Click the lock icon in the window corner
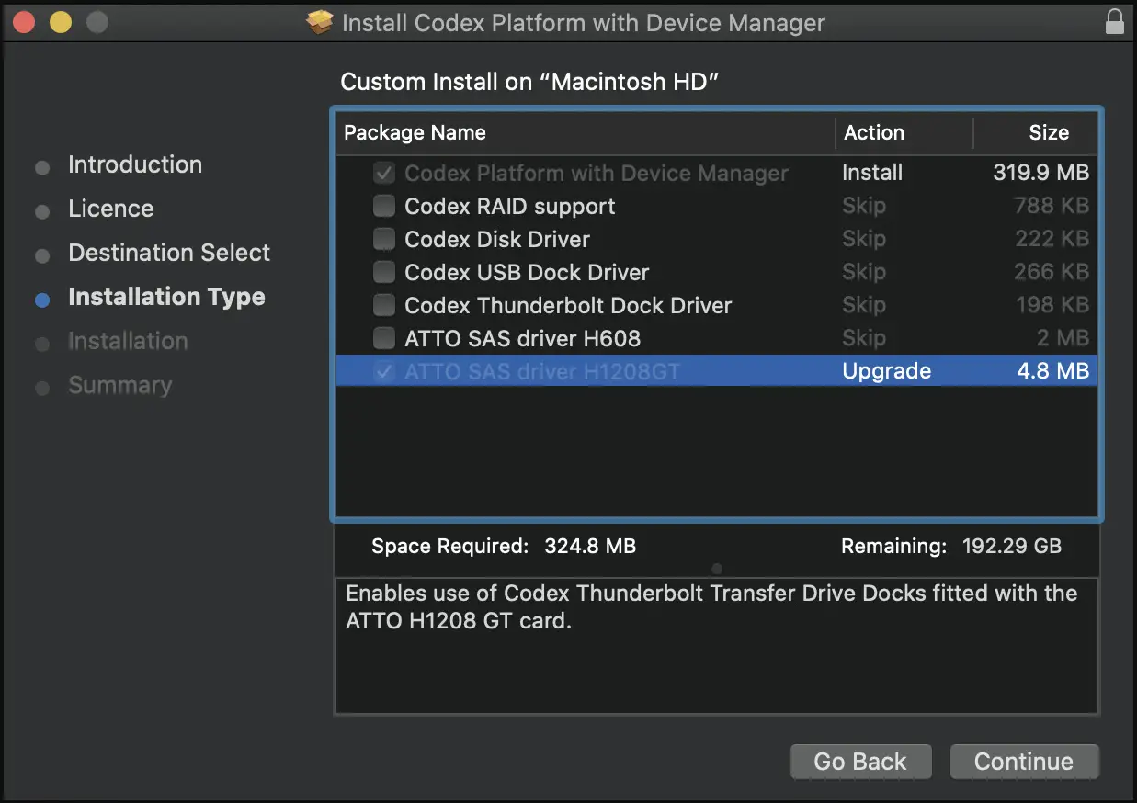This screenshot has height=803, width=1137. (1114, 21)
